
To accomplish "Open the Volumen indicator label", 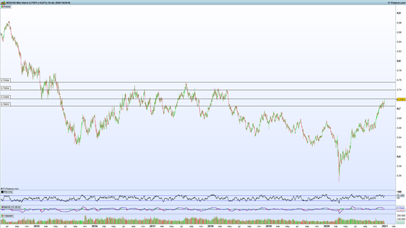I will pos(7,215).
